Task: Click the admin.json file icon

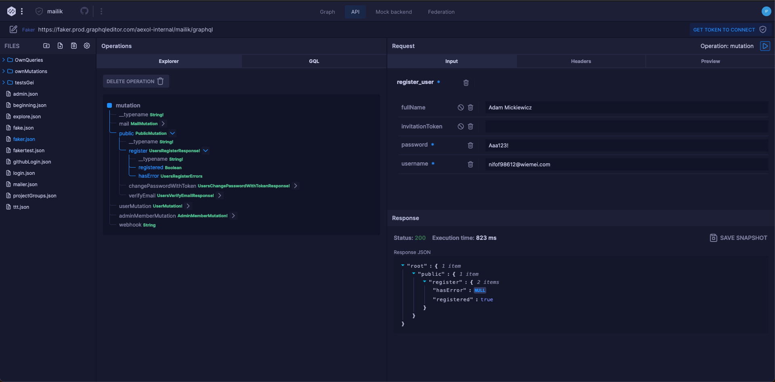Action: click(8, 94)
